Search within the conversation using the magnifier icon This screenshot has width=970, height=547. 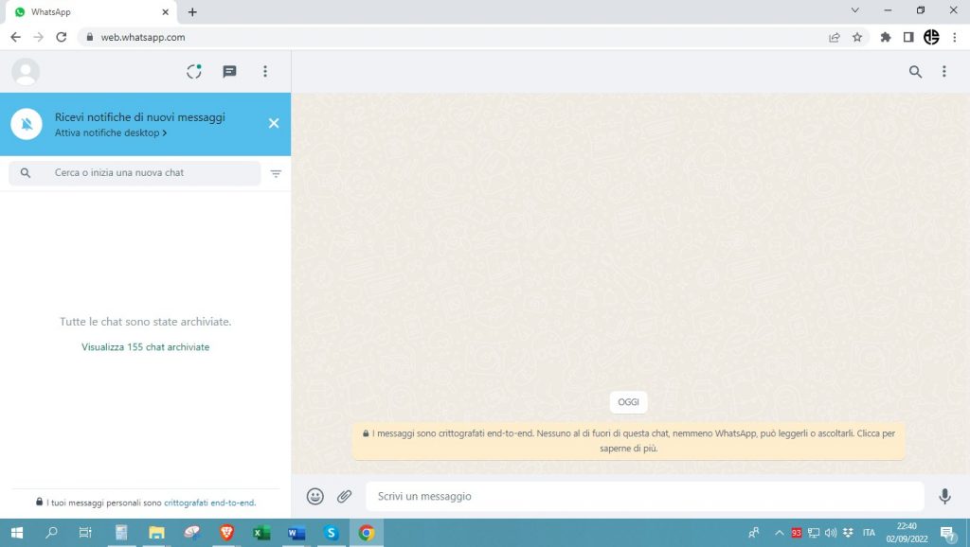click(x=914, y=71)
